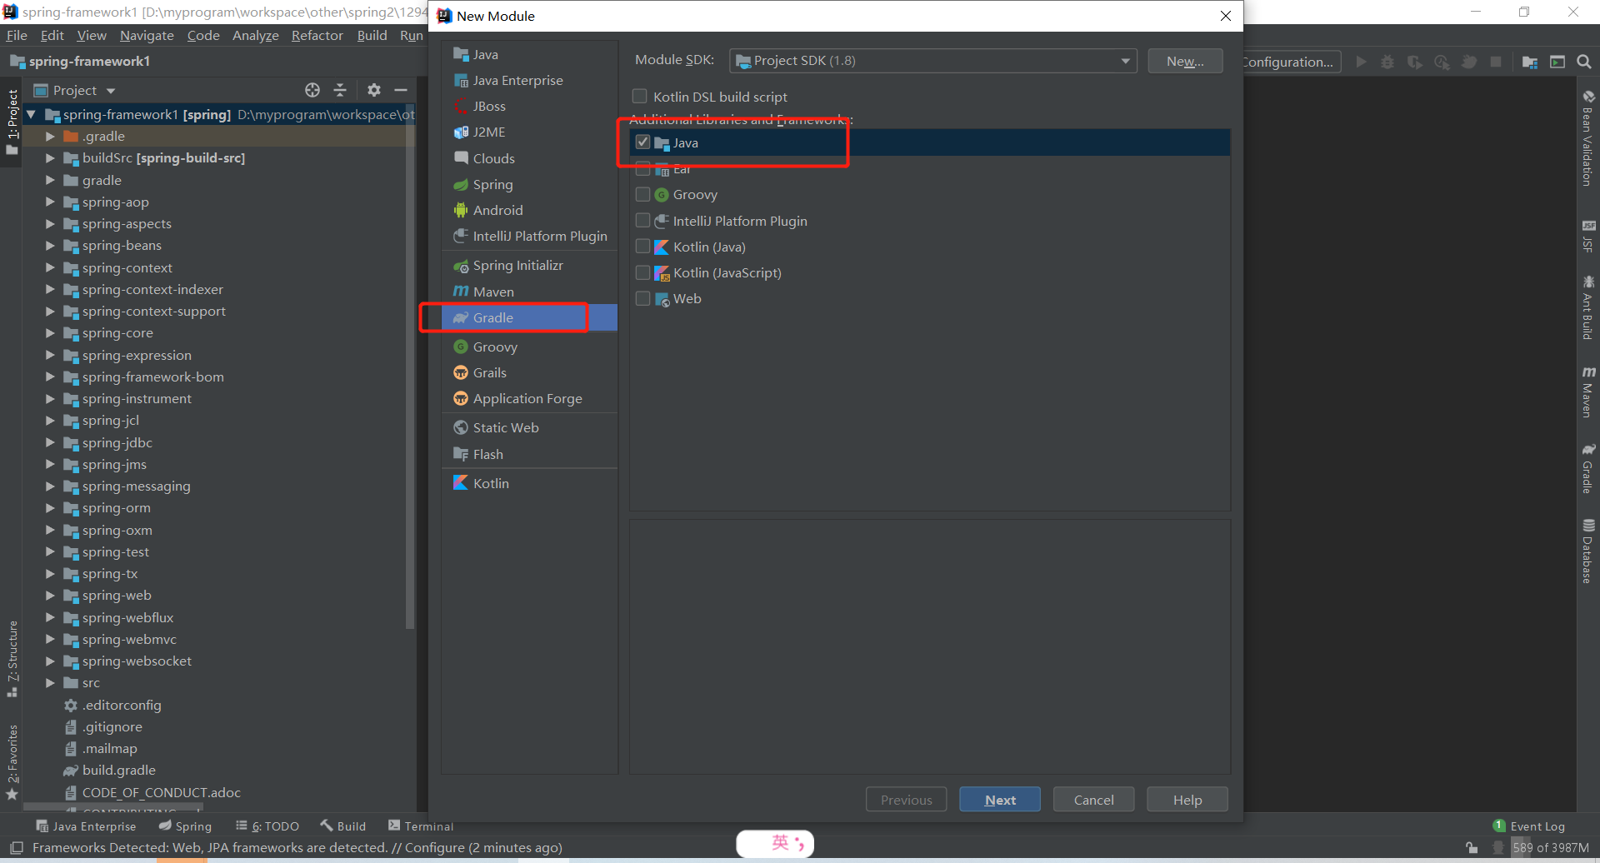The width and height of the screenshot is (1600, 863).
Task: Open the Database side panel
Action: 1588,551
